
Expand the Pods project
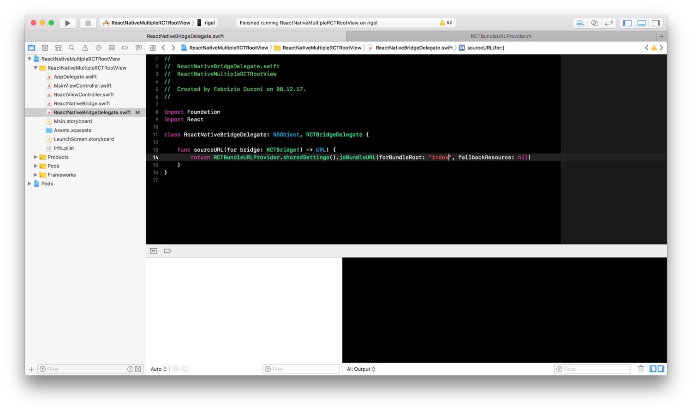pos(30,184)
